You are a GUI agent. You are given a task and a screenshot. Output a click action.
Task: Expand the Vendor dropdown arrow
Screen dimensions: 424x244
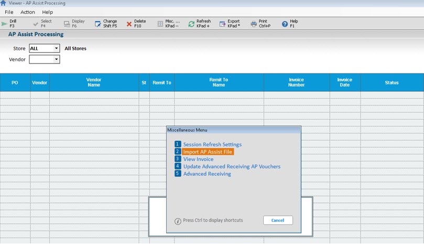[x=56, y=60]
